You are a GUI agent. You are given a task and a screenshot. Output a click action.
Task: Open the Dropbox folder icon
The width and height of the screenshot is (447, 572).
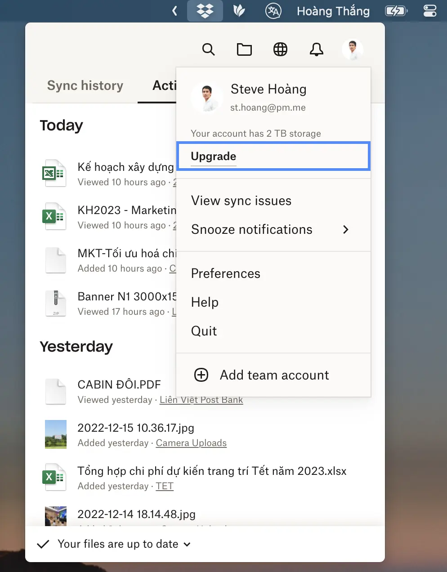click(244, 49)
